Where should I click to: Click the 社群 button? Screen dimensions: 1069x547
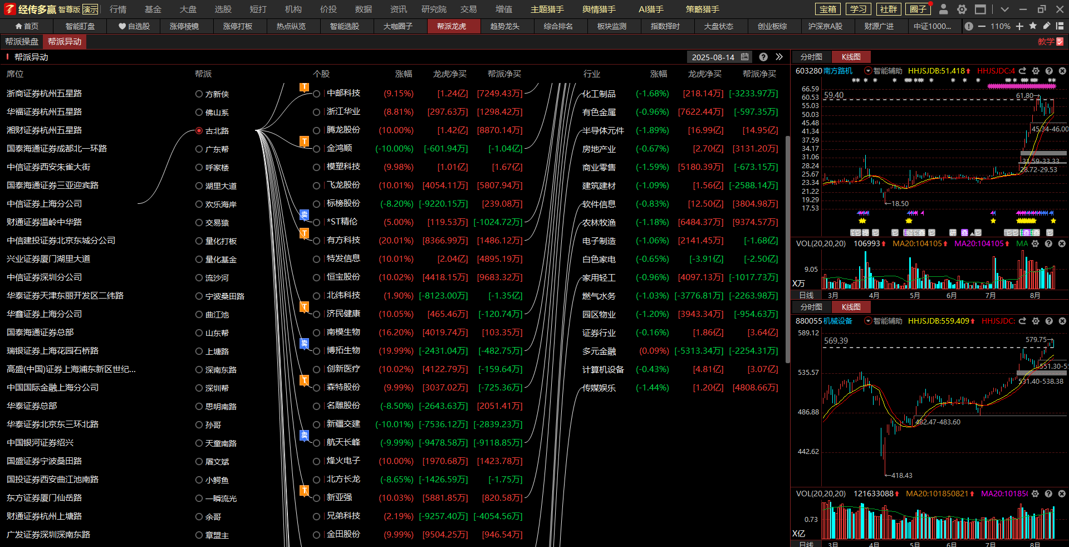pos(889,9)
